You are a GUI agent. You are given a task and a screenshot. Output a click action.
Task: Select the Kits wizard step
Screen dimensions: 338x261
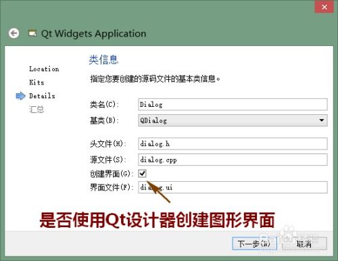(x=37, y=82)
